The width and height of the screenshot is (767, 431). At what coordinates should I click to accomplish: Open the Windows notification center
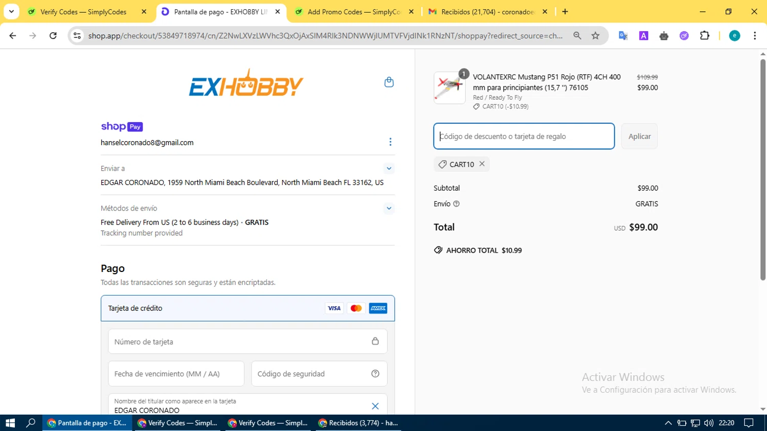(x=749, y=423)
